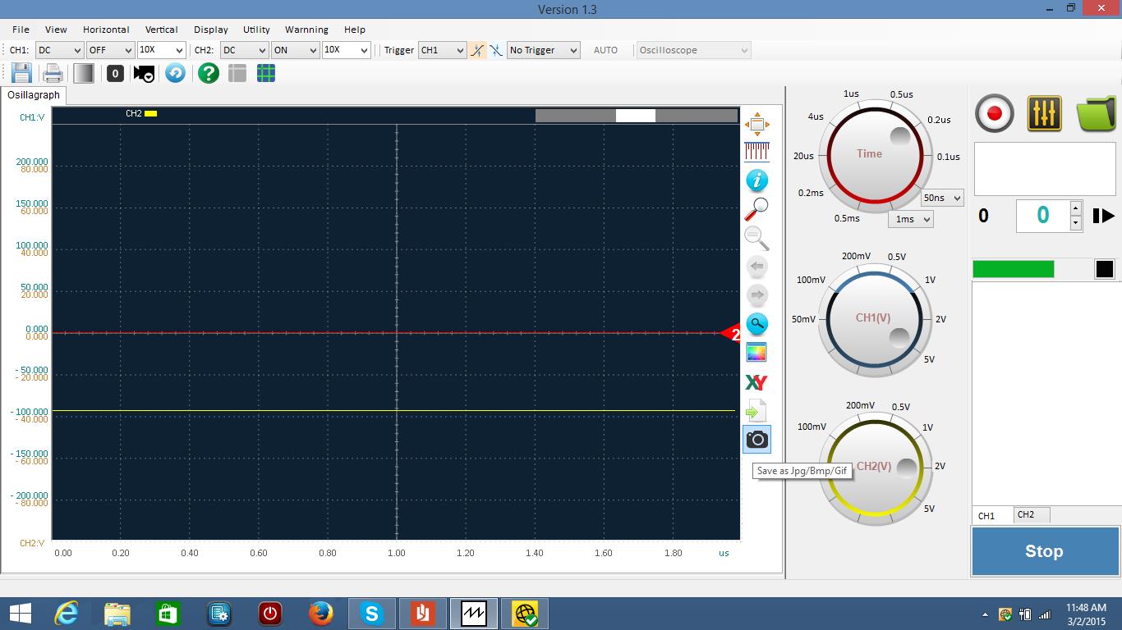Open CH1 ON/OFF dropdown

pyautogui.click(x=110, y=50)
